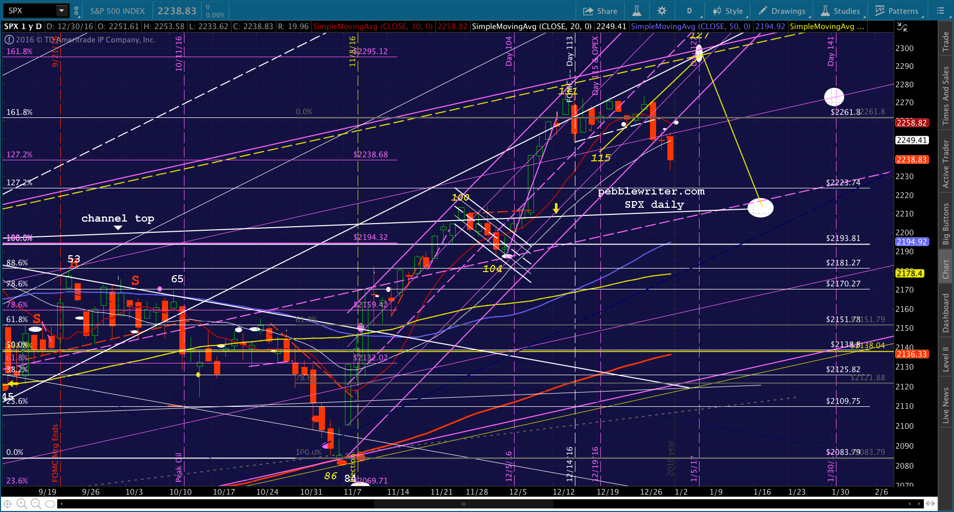Open the flask quick-study icon beside Share
This screenshot has height=512, width=954.
636,11
